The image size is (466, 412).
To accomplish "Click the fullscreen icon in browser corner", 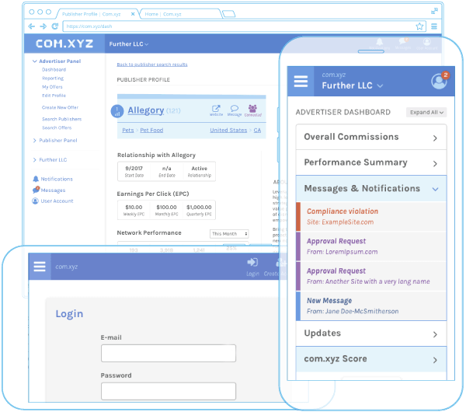I will pos(434,11).
